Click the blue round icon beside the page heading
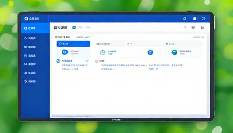 click(74, 27)
